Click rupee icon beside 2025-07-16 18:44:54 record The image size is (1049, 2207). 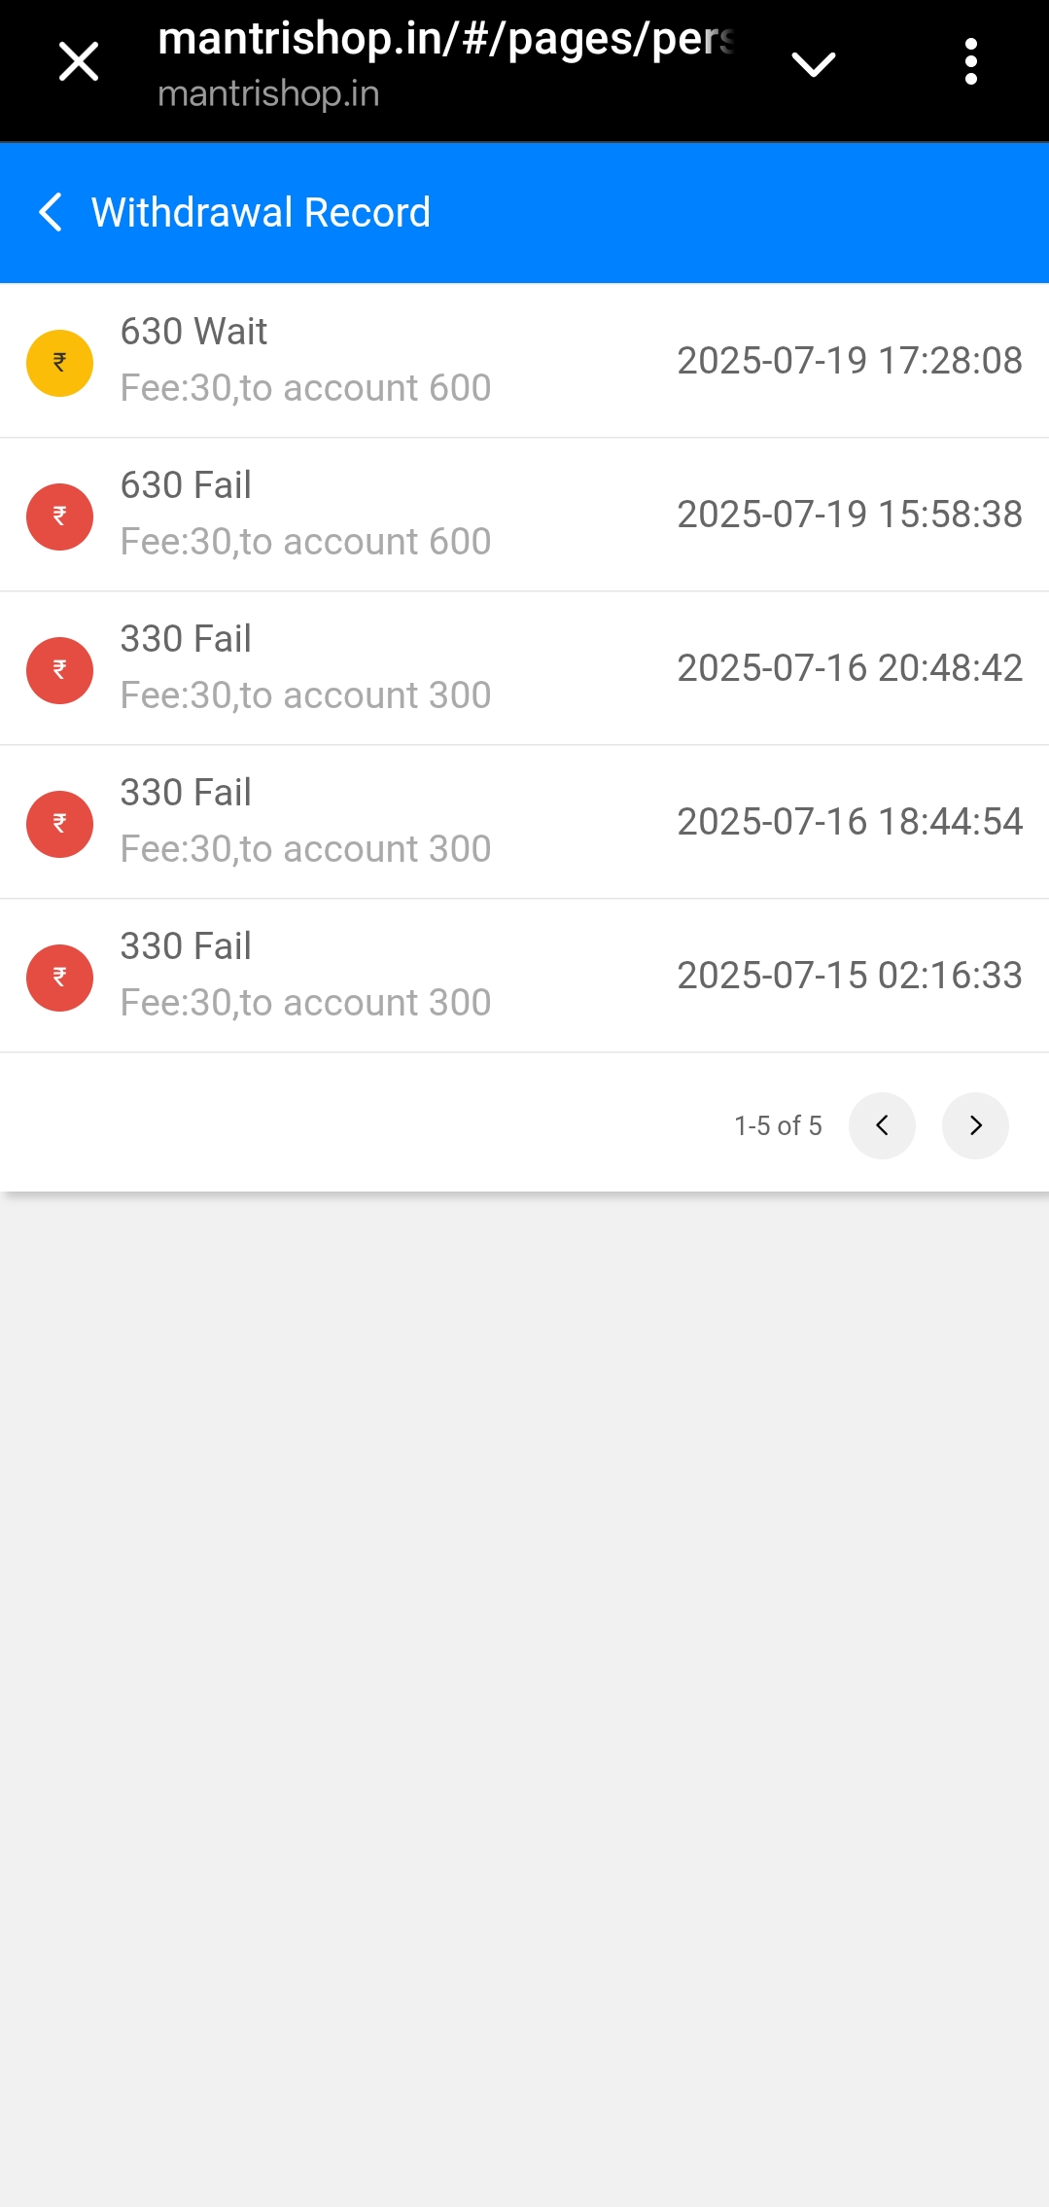[x=59, y=824]
